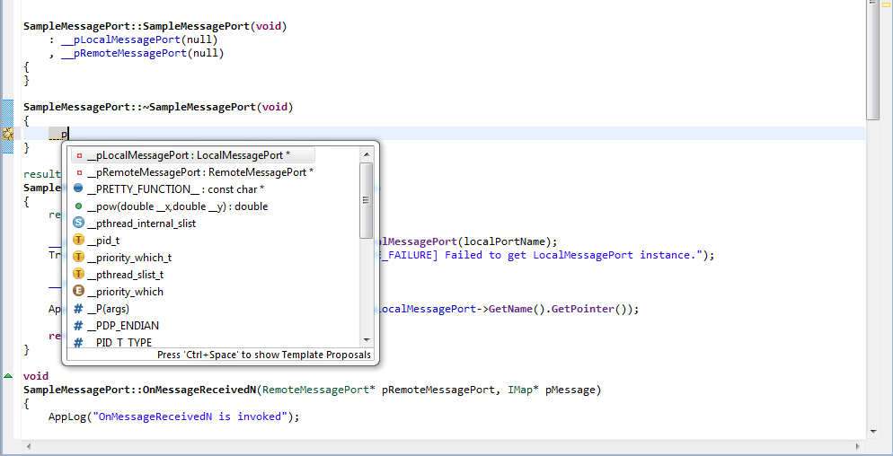Click green function icon of __pow

78,206
